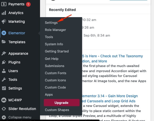The width and height of the screenshot is (154, 121).
Task: Click the MC4WP icon
Action: [x=4, y=100]
